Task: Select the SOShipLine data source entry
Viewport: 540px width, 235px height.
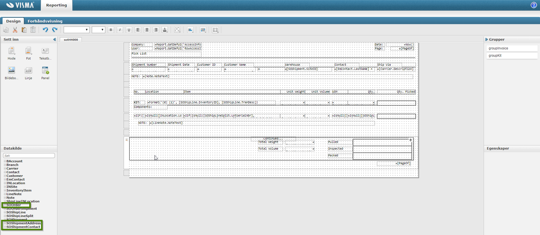Action: (x=16, y=212)
